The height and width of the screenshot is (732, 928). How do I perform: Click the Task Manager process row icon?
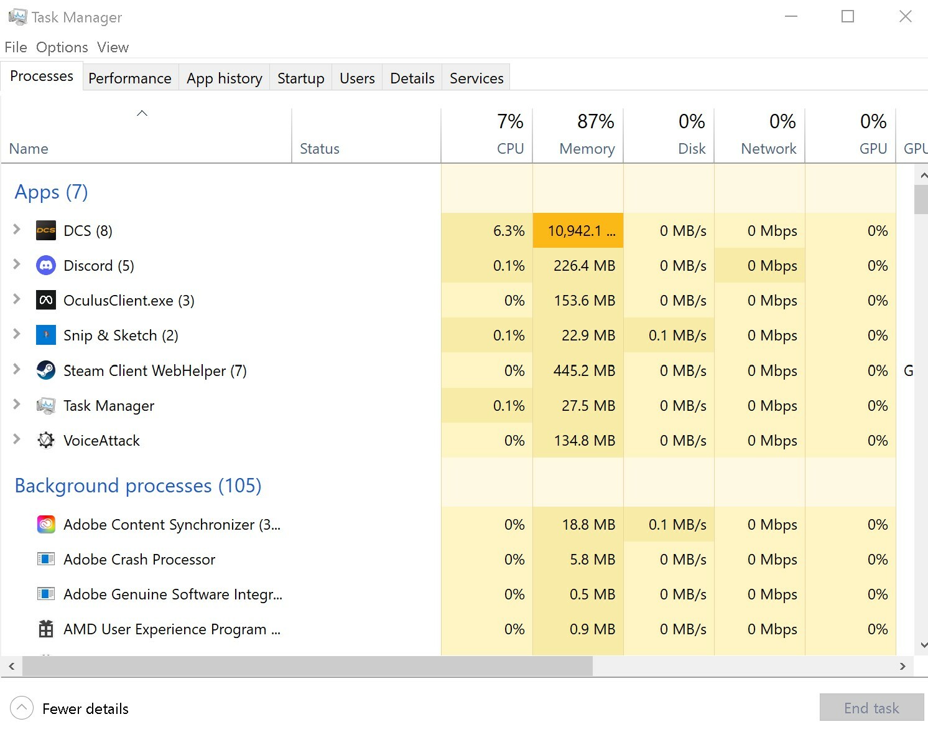[46, 405]
